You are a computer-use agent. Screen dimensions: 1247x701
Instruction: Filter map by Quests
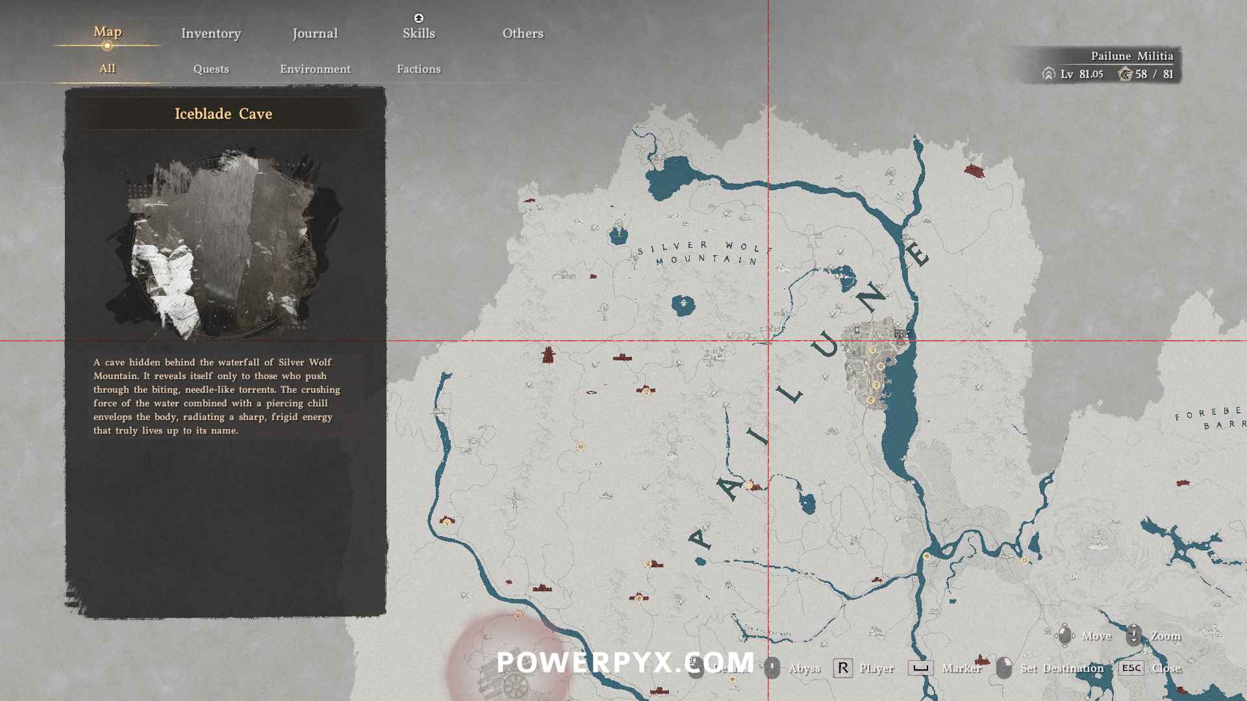(210, 69)
